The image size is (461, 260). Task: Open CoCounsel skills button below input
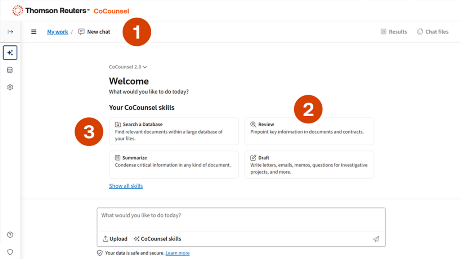point(157,239)
